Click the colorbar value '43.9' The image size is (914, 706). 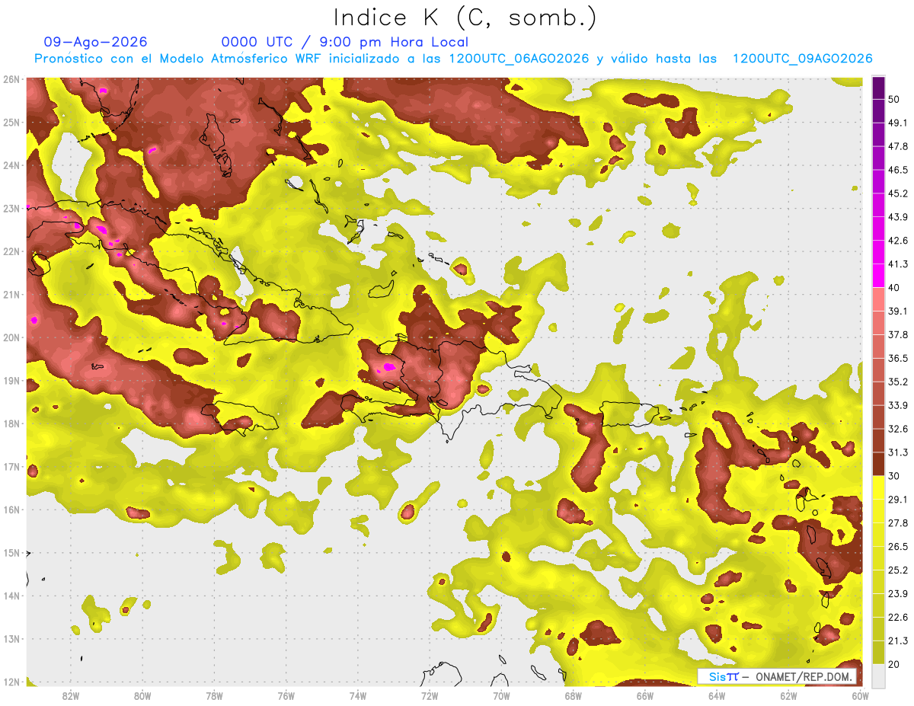click(x=899, y=217)
